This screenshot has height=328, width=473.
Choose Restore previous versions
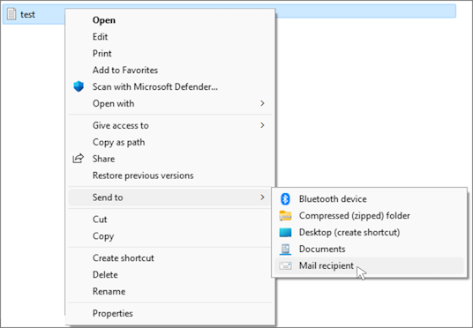pos(170,175)
